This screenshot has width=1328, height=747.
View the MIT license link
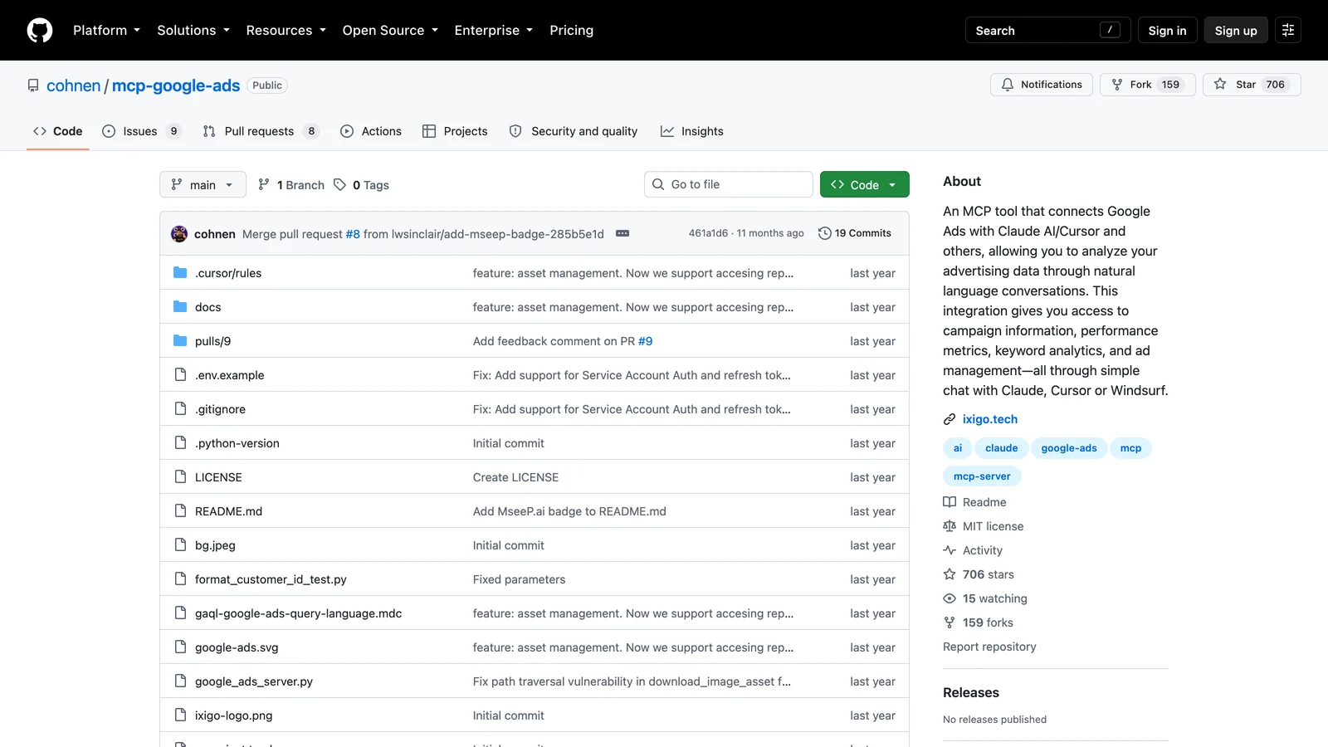984,526
